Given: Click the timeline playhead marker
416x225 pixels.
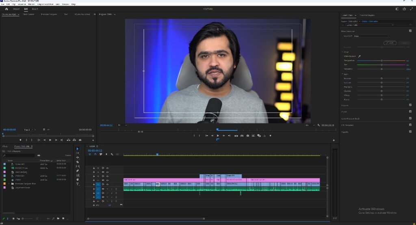Looking at the screenshot, I should [x=157, y=154].
